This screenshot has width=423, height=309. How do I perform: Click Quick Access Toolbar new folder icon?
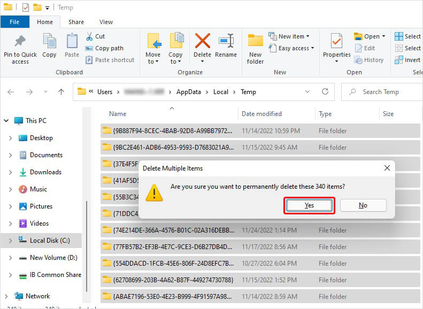coord(37,7)
